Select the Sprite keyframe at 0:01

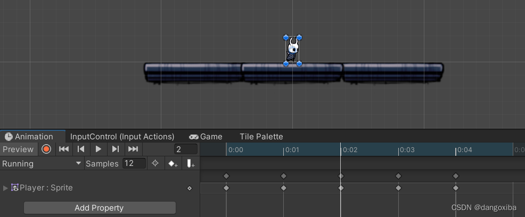pyautogui.click(x=284, y=188)
